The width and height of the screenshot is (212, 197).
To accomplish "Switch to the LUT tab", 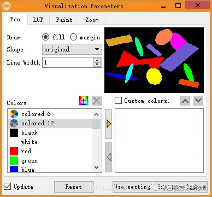I will tap(38, 20).
